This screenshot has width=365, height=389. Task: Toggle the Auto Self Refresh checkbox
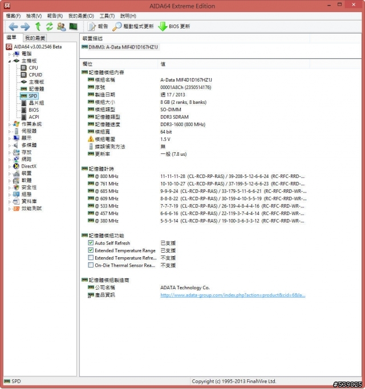point(91,242)
